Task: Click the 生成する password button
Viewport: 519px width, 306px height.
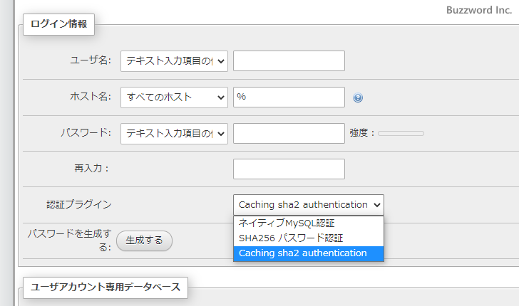Action: 144,241
